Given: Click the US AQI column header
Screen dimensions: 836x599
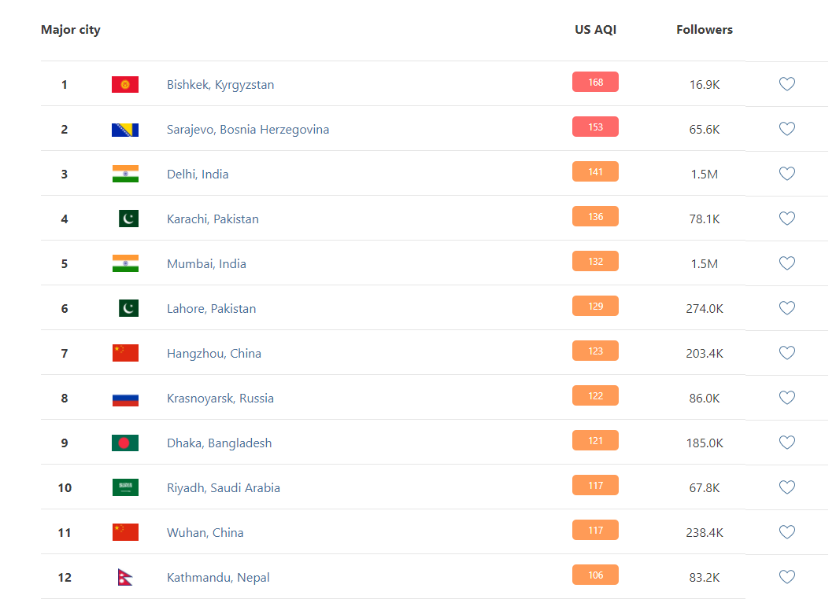Looking at the screenshot, I should 595,30.
